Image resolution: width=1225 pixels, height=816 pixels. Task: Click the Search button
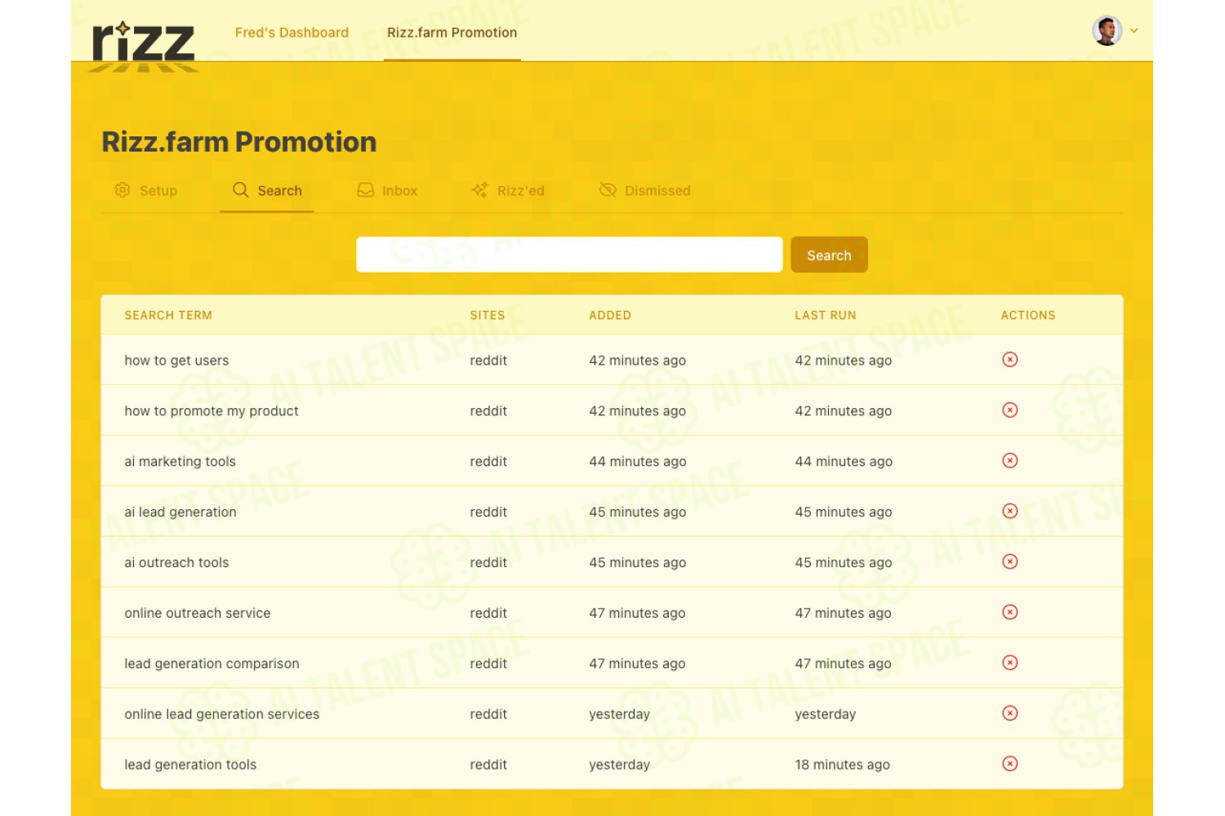point(829,255)
